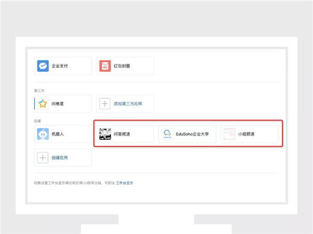Follow the 工作台显示 link
Image resolution: width=313 pixels, height=234 pixels.
124,183
